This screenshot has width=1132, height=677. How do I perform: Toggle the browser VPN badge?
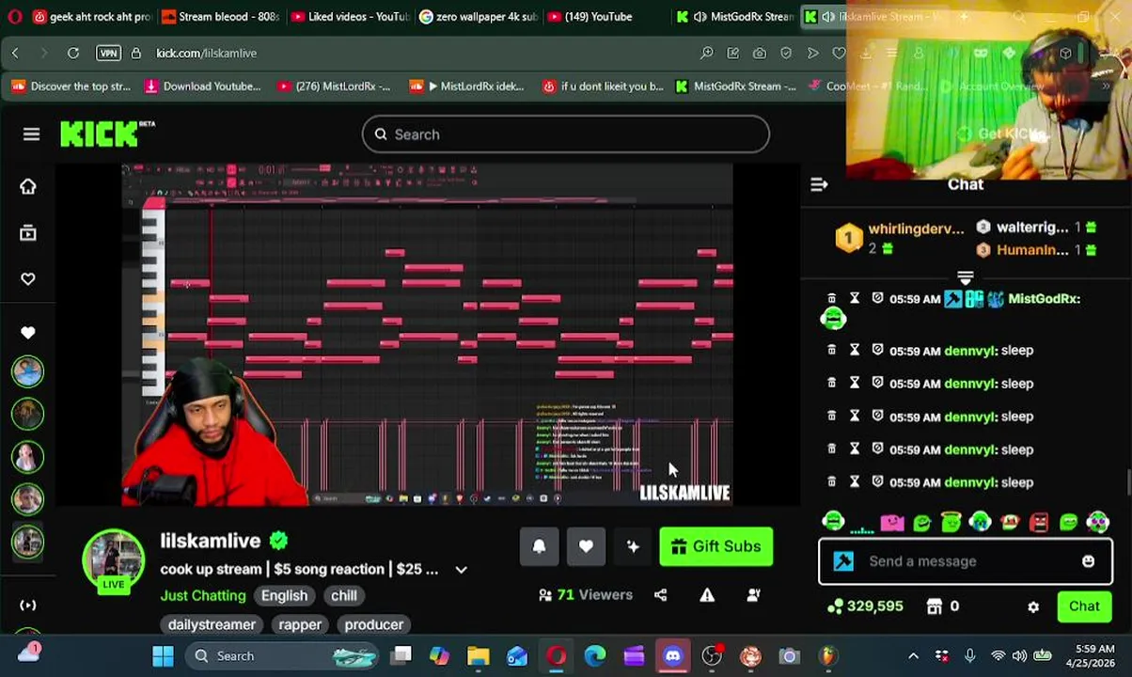[x=108, y=53]
